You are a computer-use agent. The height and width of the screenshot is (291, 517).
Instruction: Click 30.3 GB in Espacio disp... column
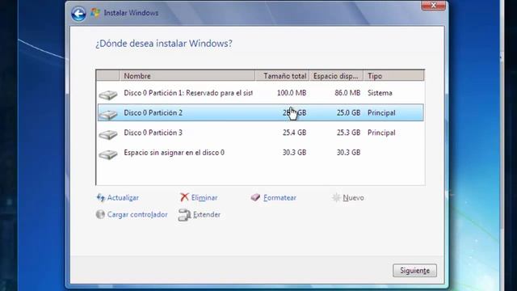pyautogui.click(x=348, y=153)
